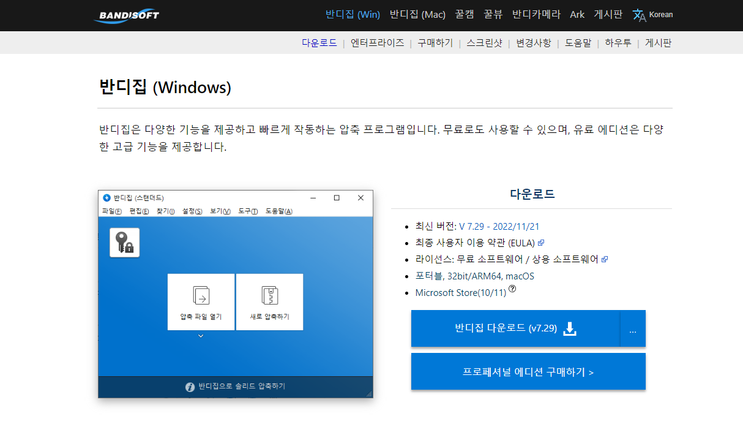The width and height of the screenshot is (743, 424).
Task: Click the Bandisoft logo
Action: 126,15
